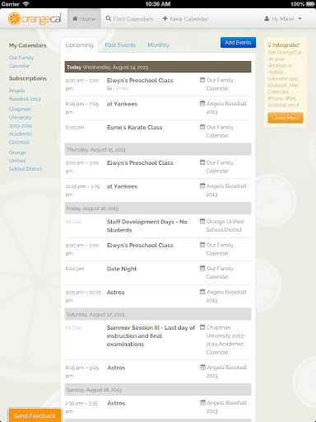Image resolution: width=316 pixels, height=422 pixels.
Task: Click the user profile icon beside Hi, Mike
Action: click(x=267, y=19)
